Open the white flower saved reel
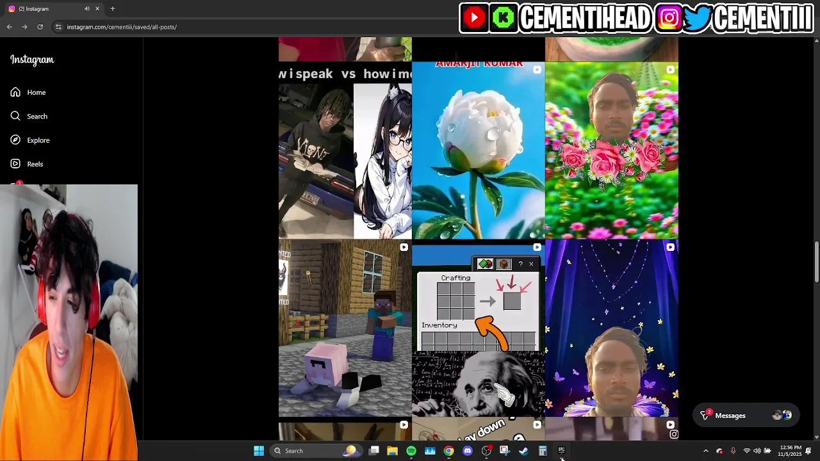This screenshot has height=461, width=820. pyautogui.click(x=479, y=150)
